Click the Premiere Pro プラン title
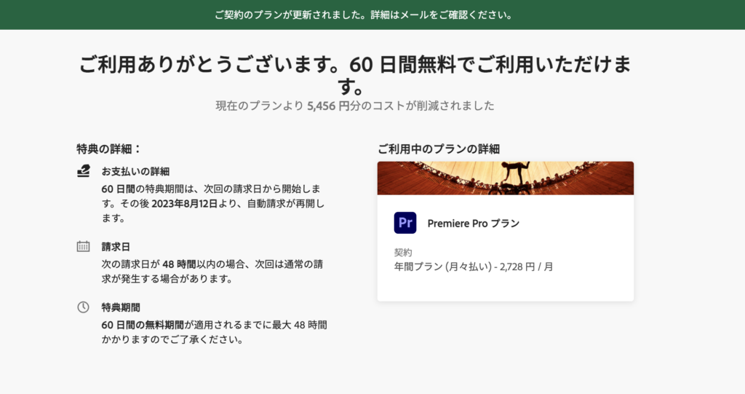The width and height of the screenshot is (745, 394). 474,223
